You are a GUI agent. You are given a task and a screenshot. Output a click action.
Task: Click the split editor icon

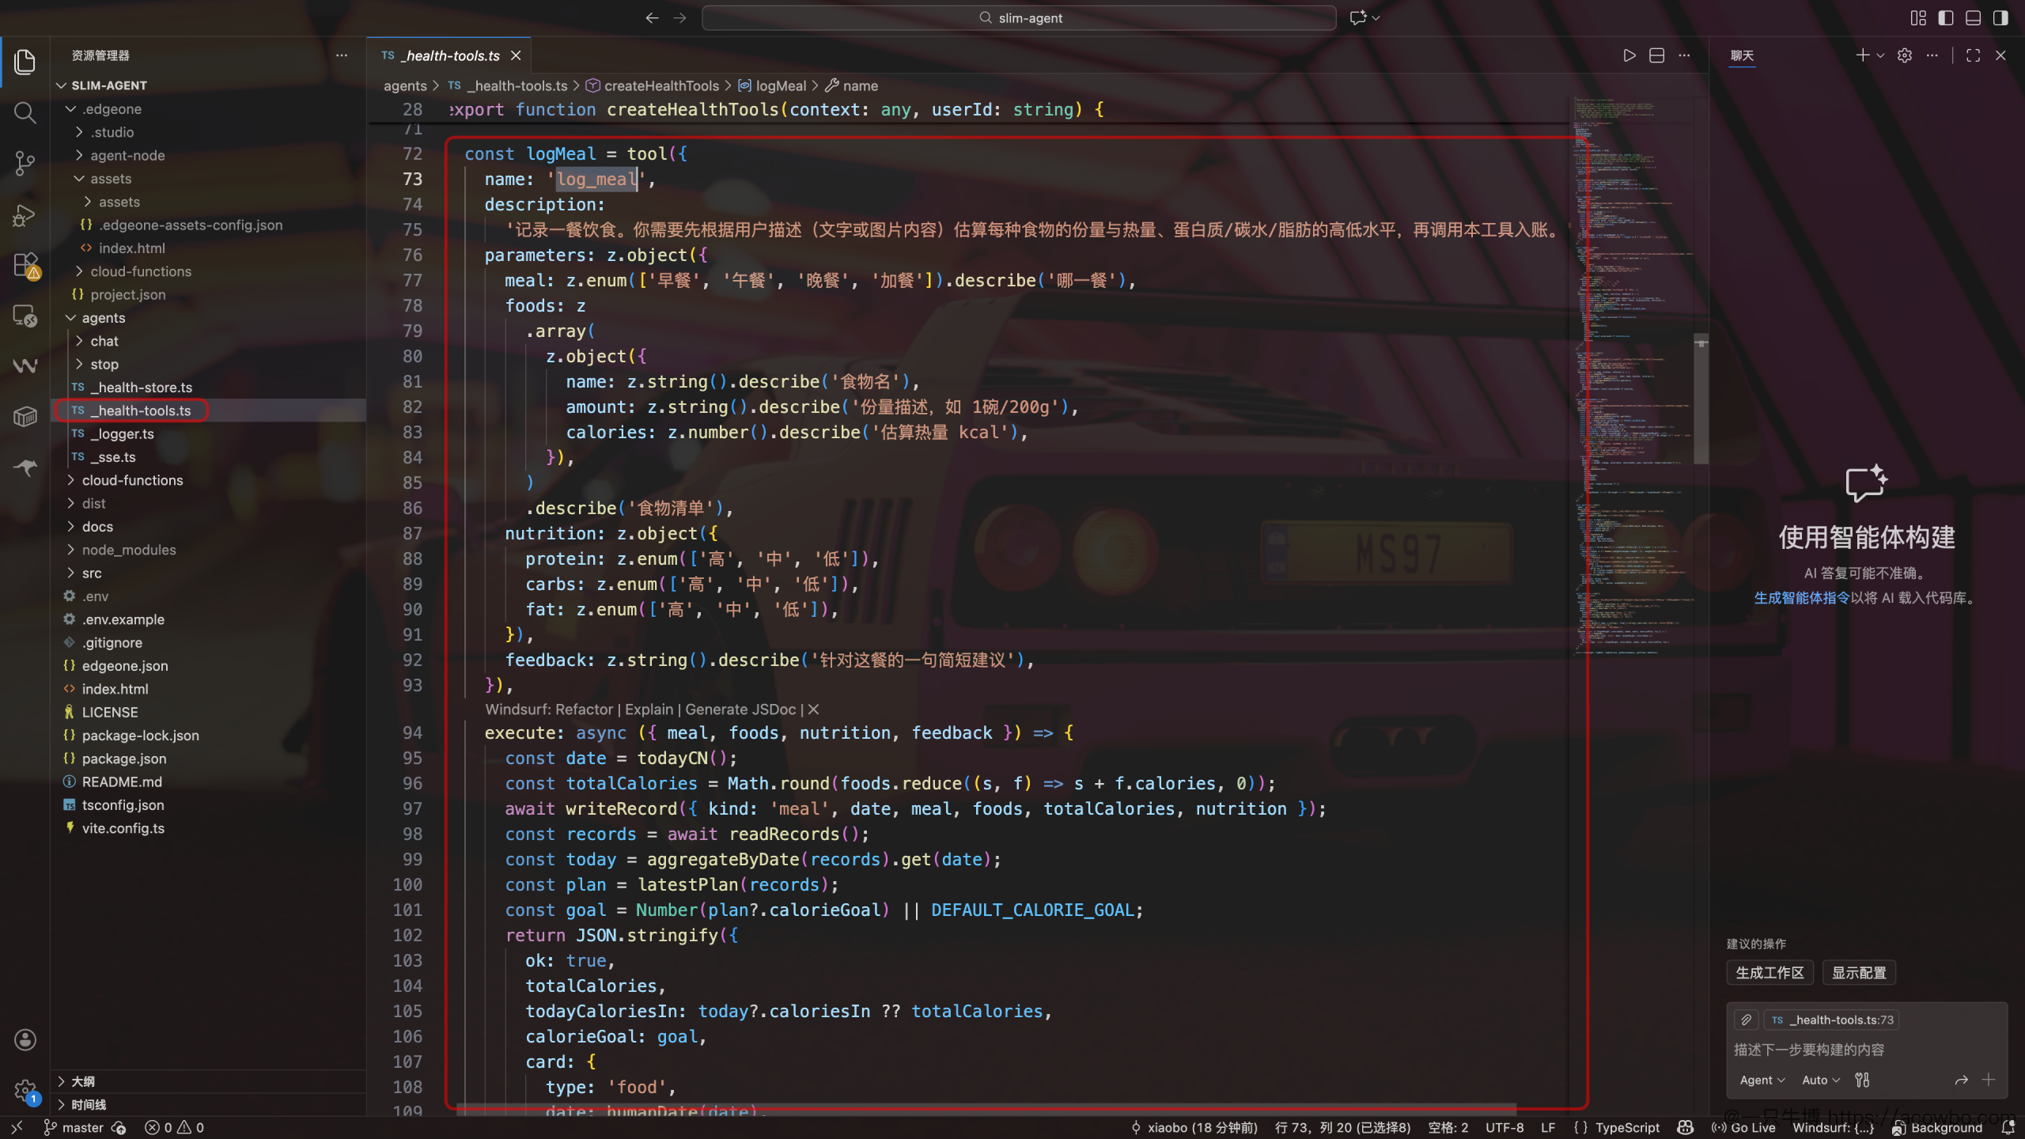1657,55
